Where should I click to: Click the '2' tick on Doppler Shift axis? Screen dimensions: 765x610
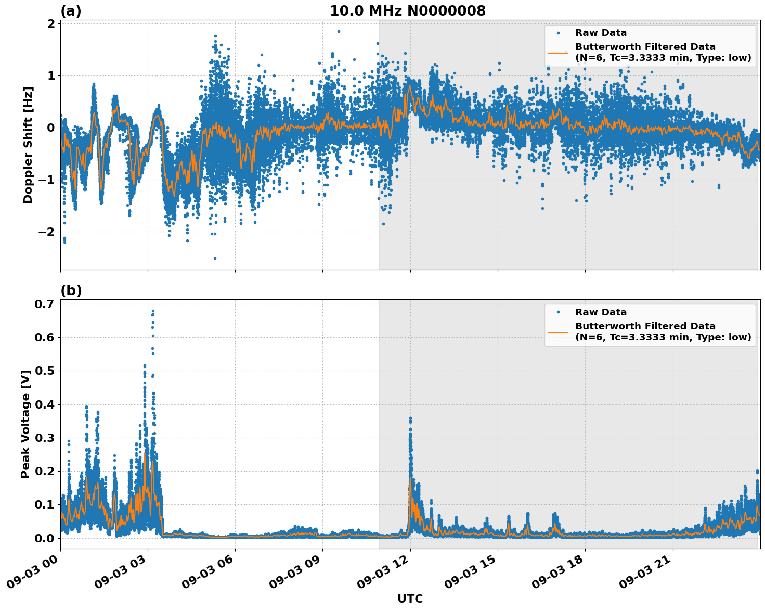[x=51, y=24]
